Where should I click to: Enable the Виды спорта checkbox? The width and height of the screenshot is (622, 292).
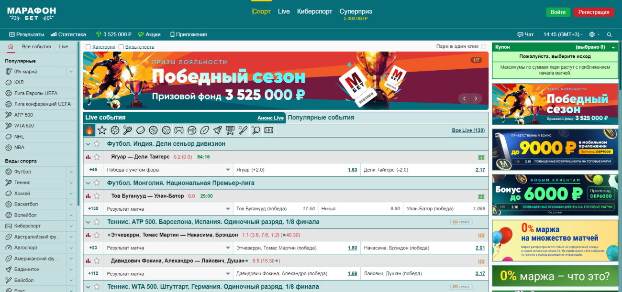122,46
